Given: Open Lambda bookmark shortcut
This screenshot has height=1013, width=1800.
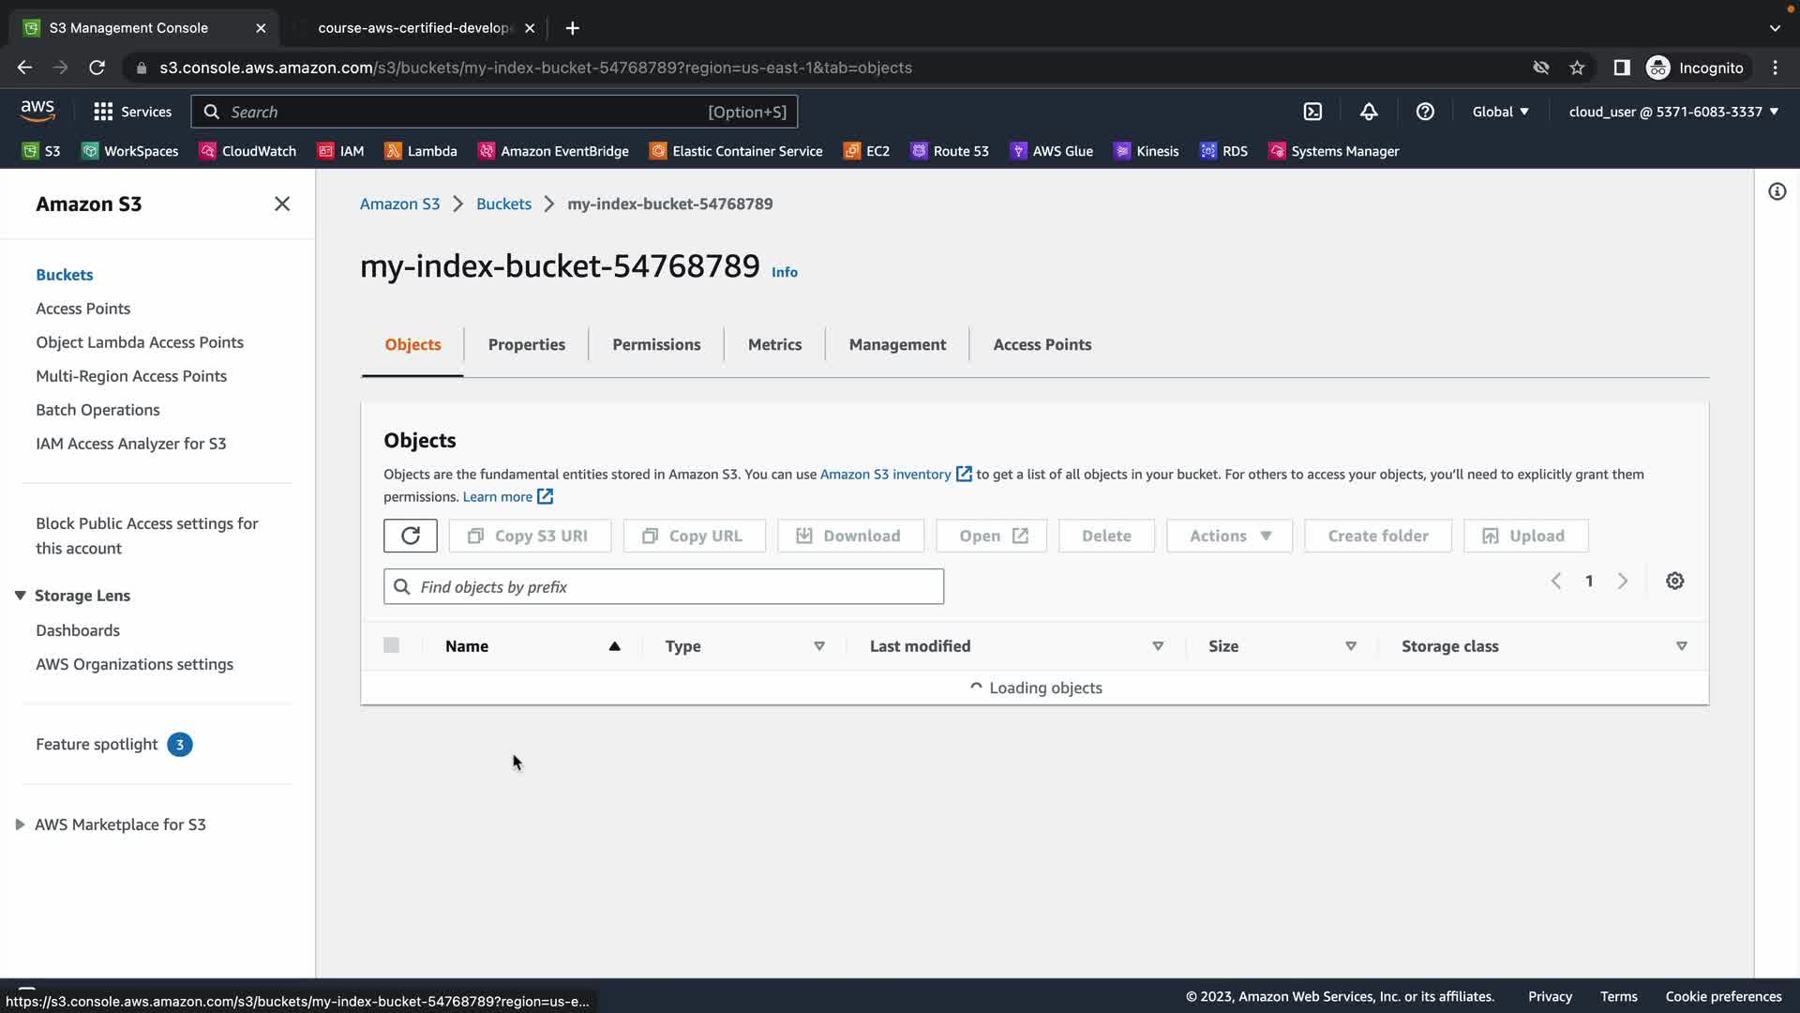Looking at the screenshot, I should click(421, 151).
